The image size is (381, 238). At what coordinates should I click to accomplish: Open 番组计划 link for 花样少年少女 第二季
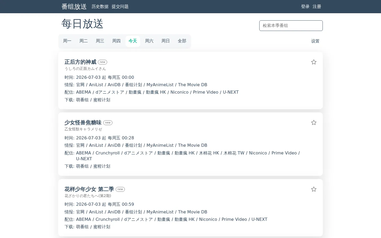point(134,212)
